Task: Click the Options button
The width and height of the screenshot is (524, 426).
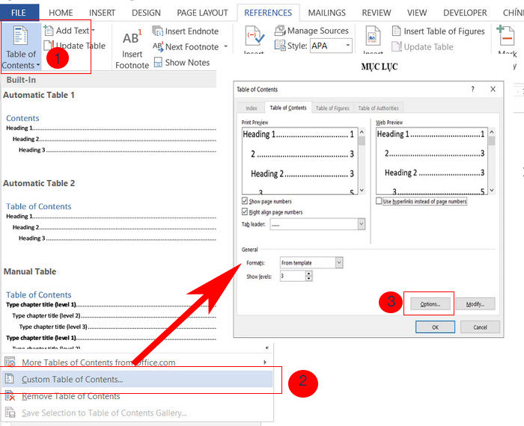Action: point(429,304)
